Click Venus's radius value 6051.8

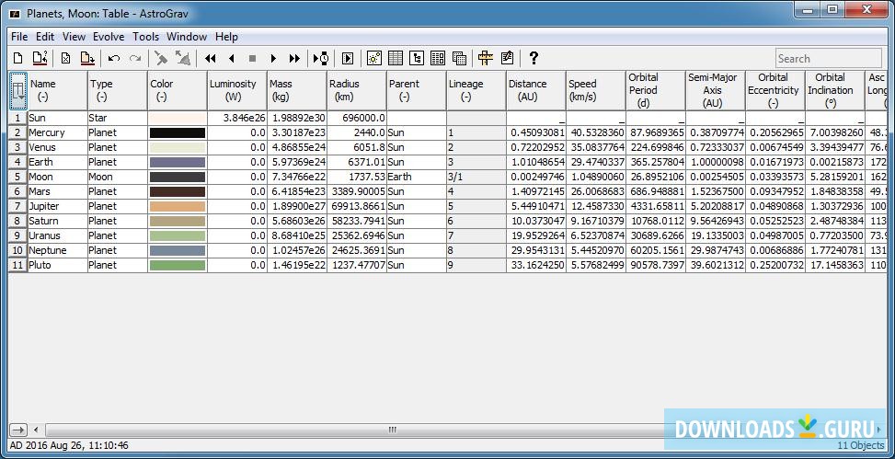(x=356, y=147)
